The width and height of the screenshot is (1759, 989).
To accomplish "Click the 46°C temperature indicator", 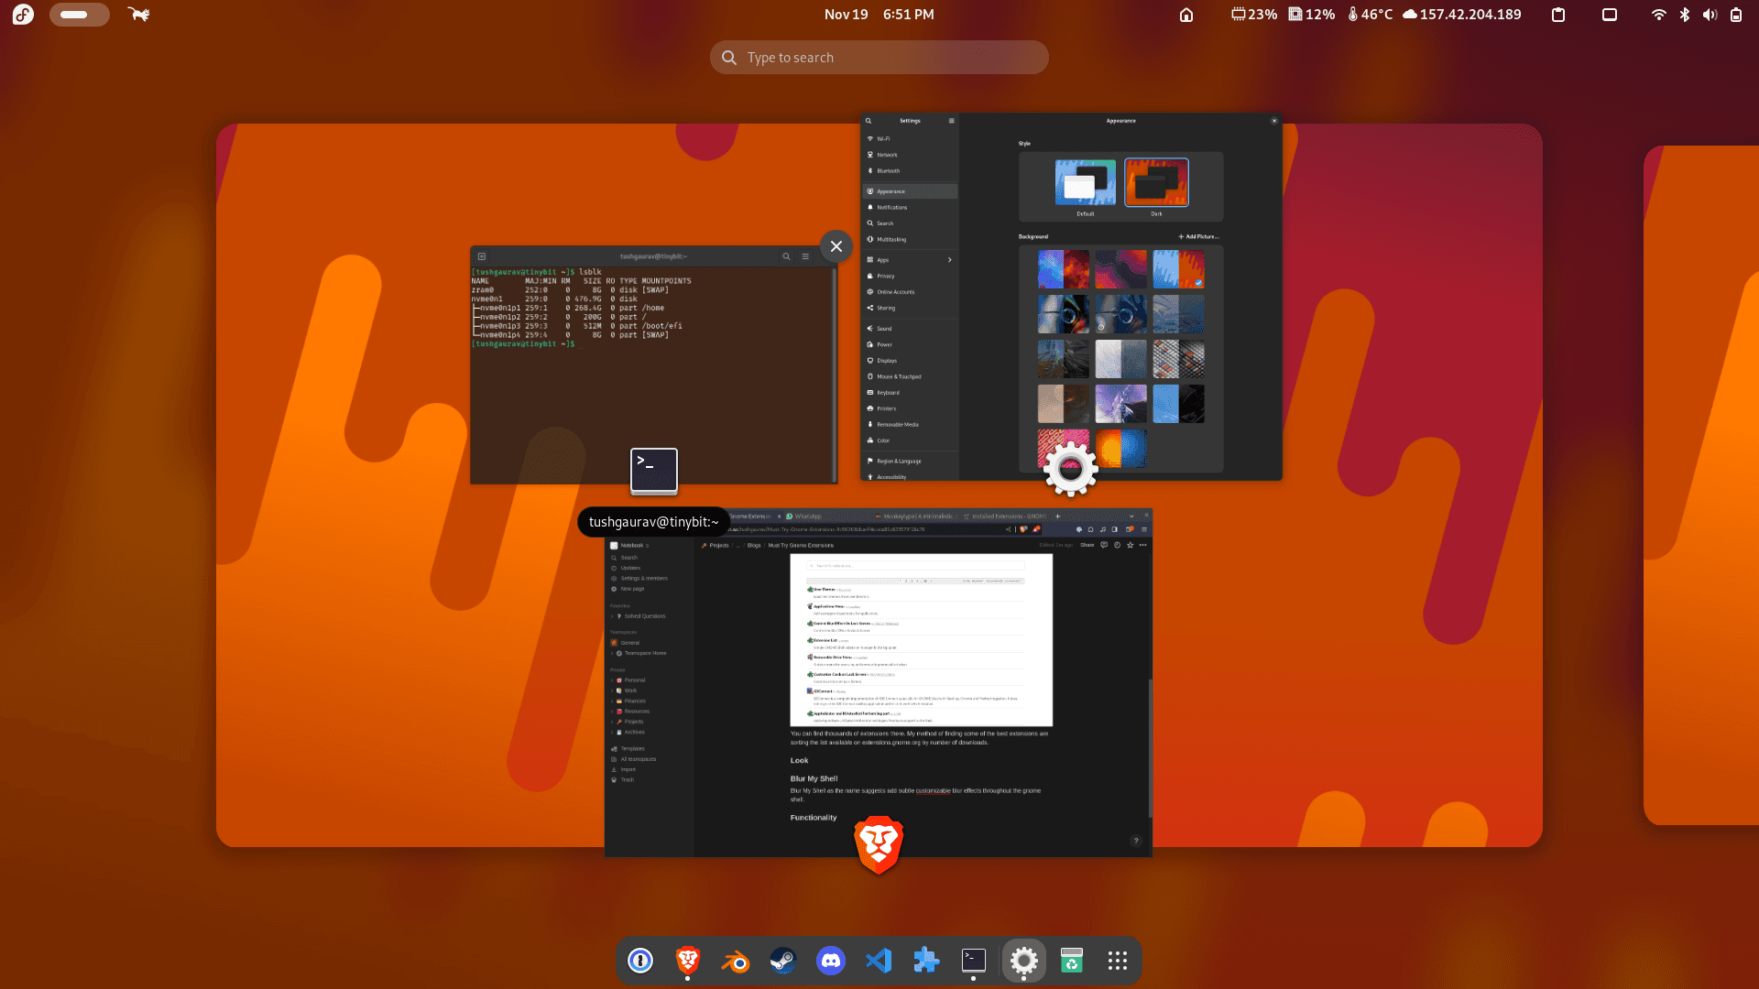I will click(x=1370, y=14).
